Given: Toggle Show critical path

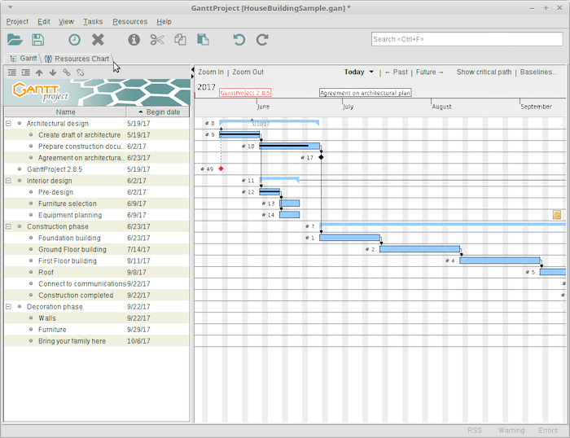Looking at the screenshot, I should (x=484, y=72).
